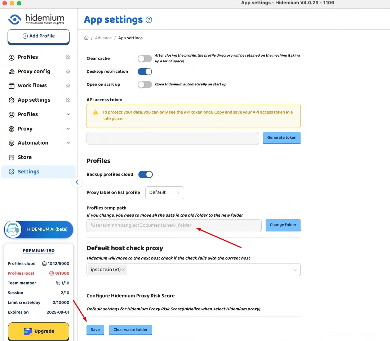Expand the Default host check proxy dropdown
The image size is (390, 341).
295,270
